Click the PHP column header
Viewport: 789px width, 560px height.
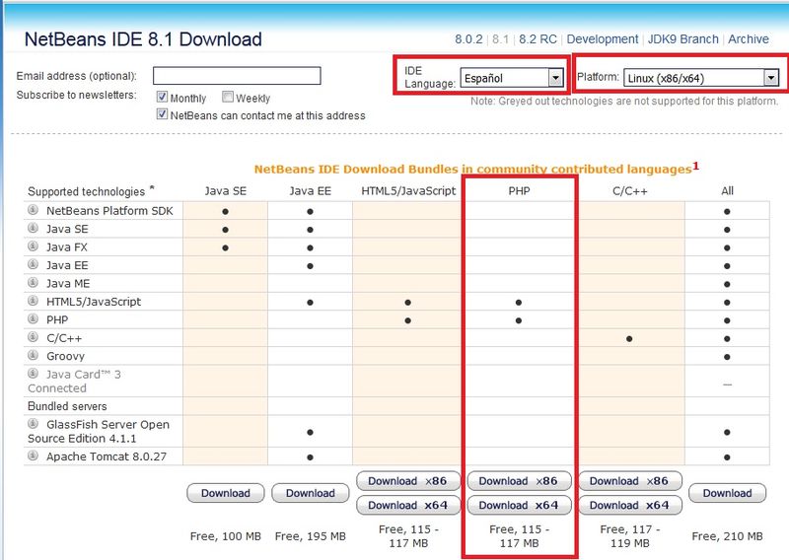(519, 190)
